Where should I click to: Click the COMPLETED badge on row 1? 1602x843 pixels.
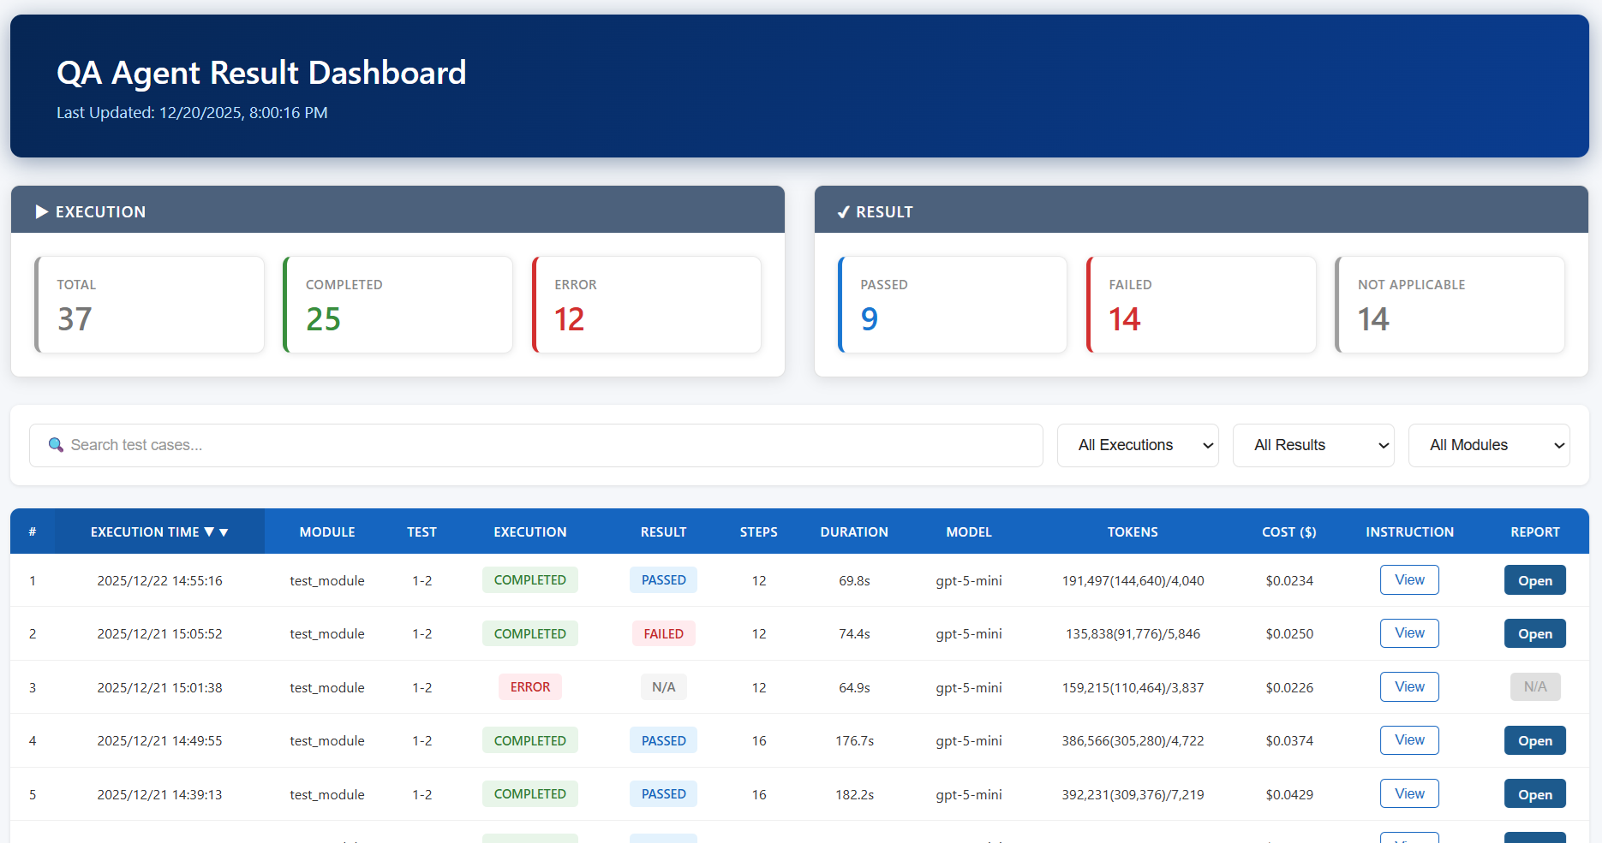(x=529, y=579)
